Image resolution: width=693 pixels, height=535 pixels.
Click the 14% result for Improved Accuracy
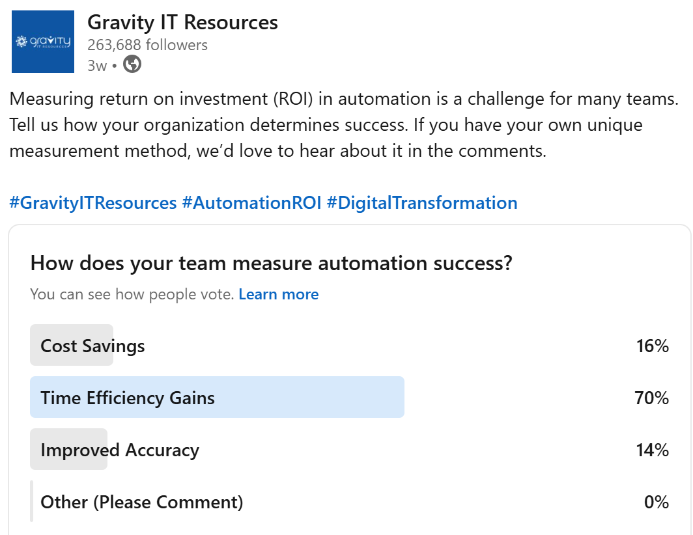click(652, 450)
